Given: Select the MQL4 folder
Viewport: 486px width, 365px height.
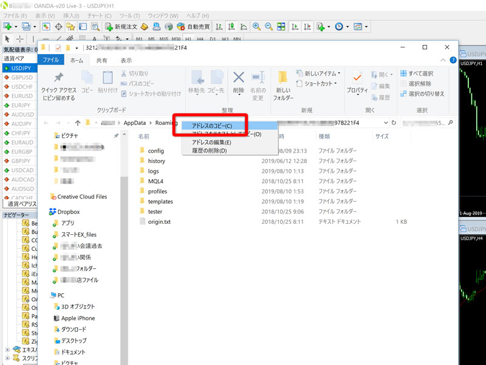Looking at the screenshot, I should point(156,181).
